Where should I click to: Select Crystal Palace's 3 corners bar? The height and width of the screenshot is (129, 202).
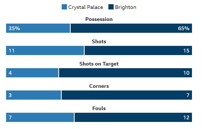pos(33,95)
